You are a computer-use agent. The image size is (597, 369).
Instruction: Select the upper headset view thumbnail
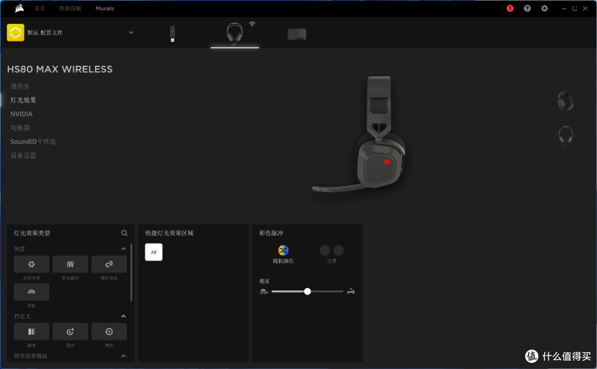coord(565,101)
